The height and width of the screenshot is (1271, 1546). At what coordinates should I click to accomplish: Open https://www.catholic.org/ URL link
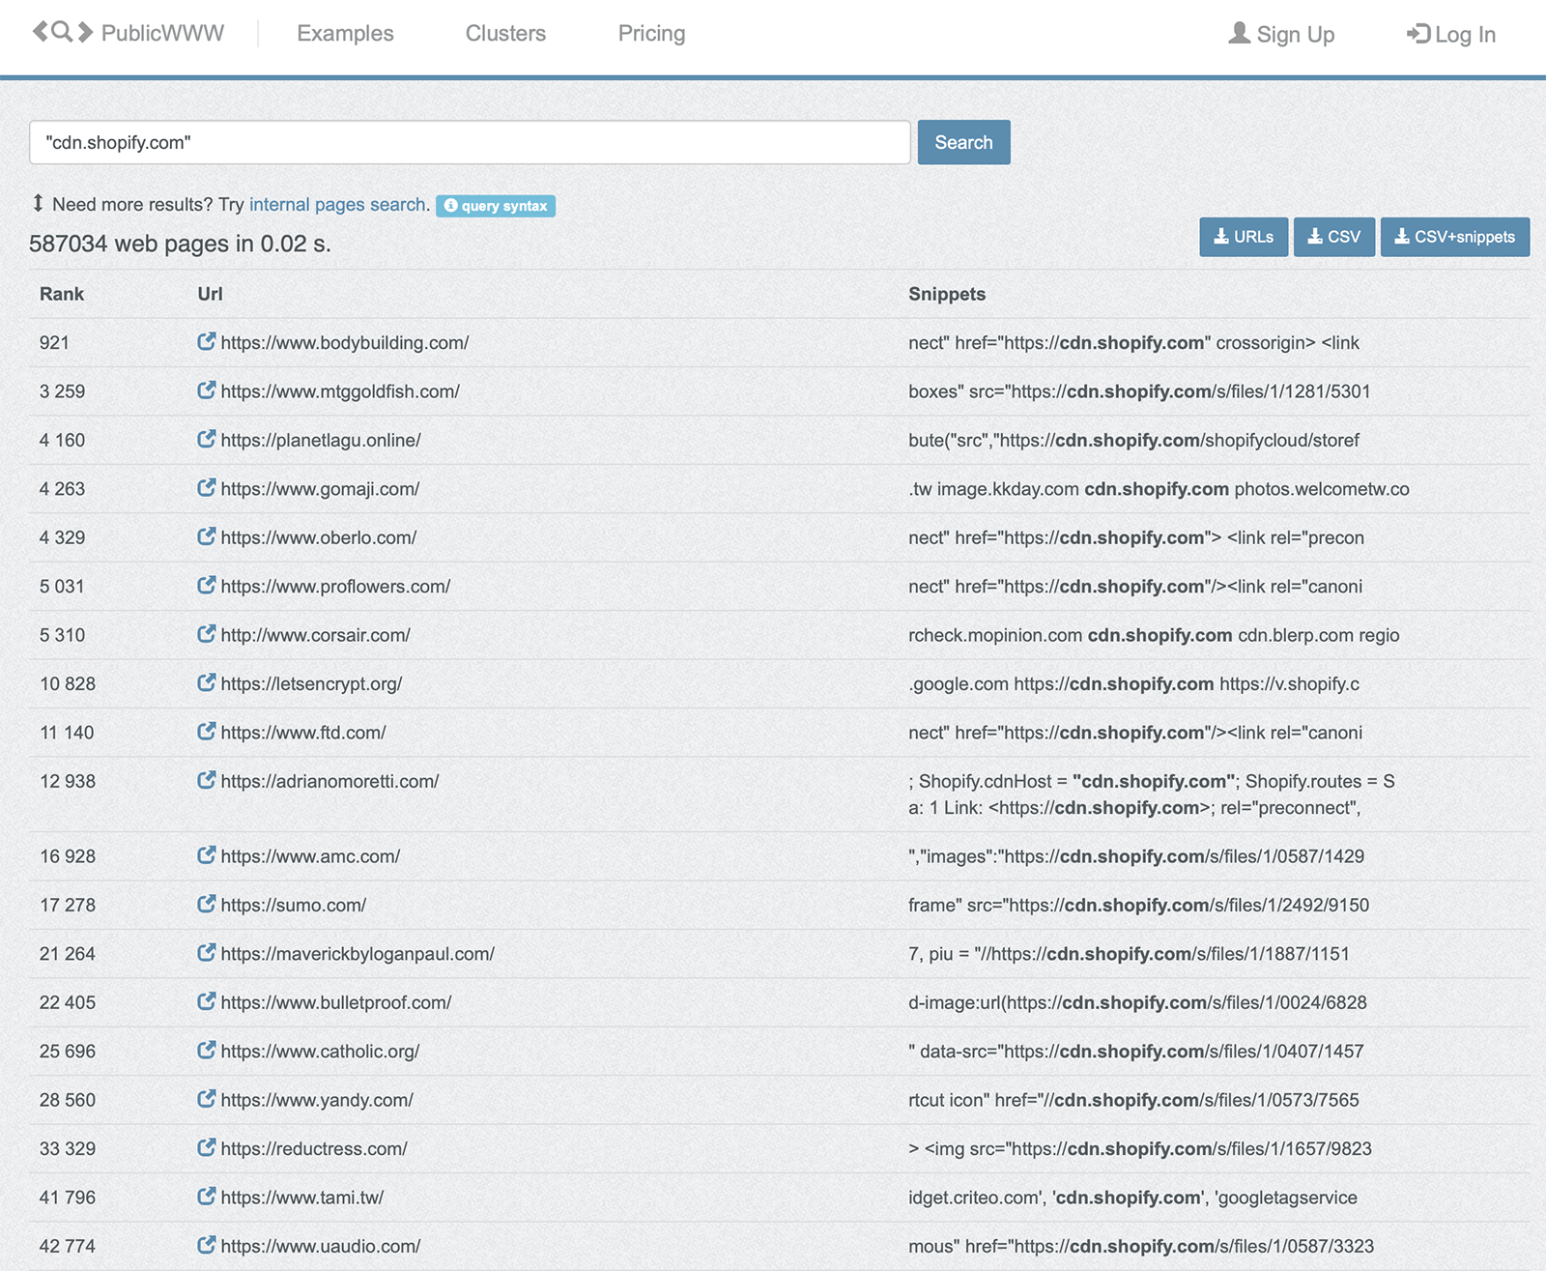pos(320,1052)
